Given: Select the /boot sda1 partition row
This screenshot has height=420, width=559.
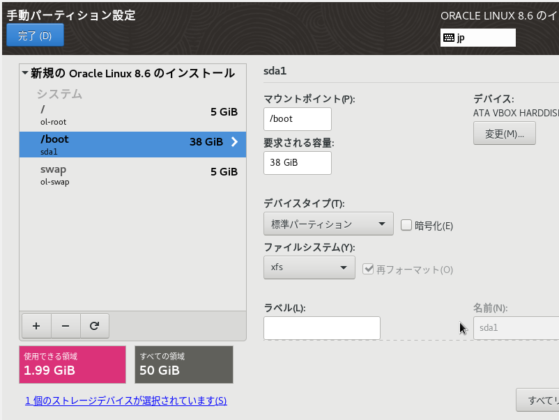Looking at the screenshot, I should click(x=132, y=145).
